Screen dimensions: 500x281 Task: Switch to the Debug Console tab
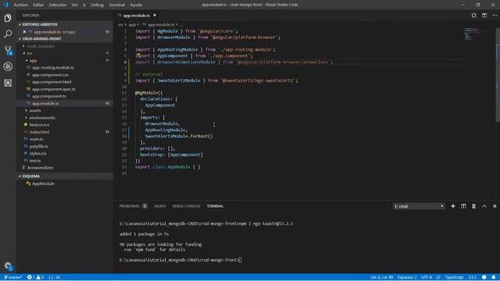(186, 206)
